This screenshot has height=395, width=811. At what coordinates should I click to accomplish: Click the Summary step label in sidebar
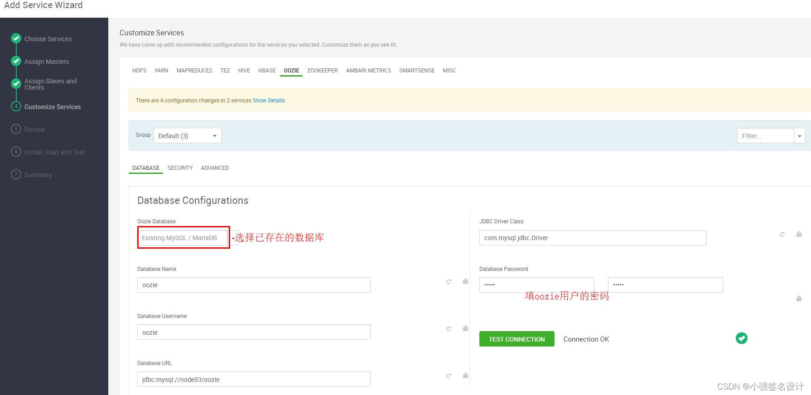click(38, 175)
